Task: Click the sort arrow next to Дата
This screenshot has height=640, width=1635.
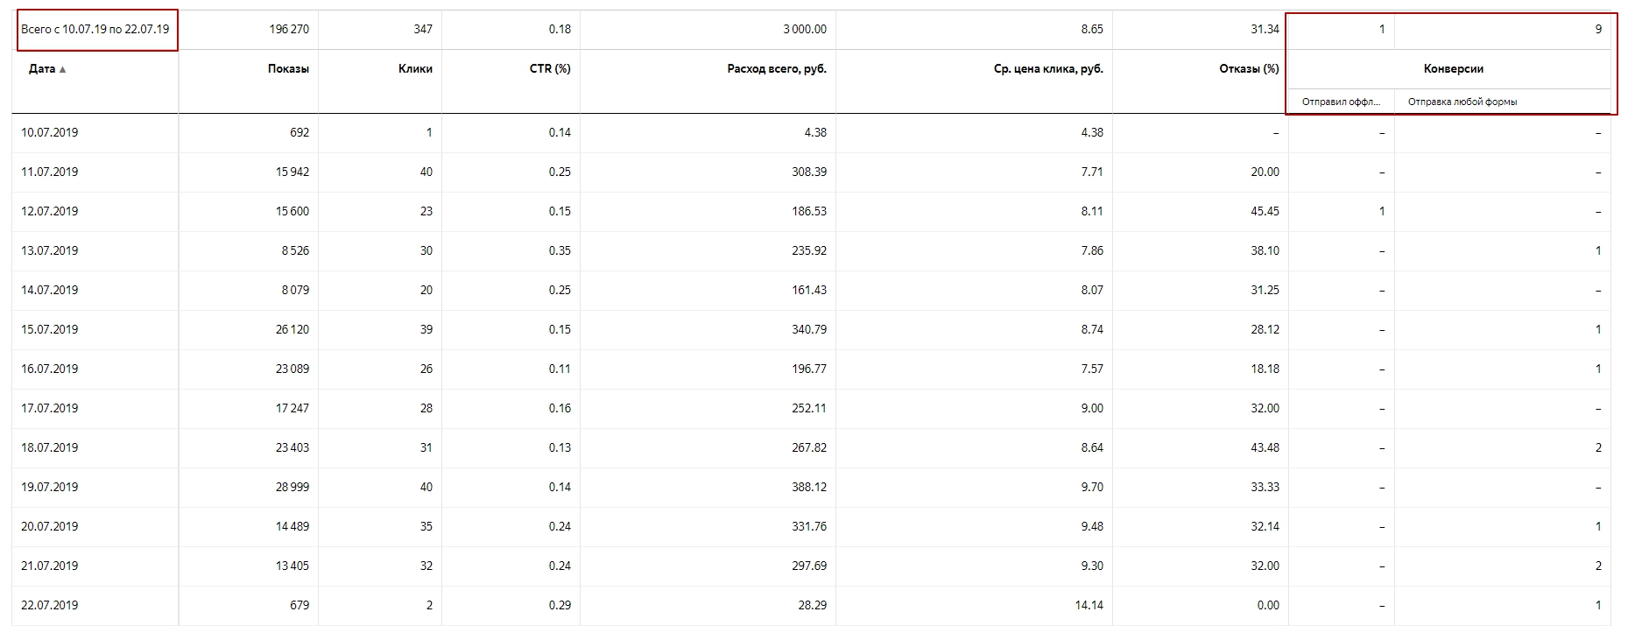Action: click(62, 69)
